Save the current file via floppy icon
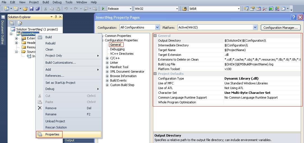 [x=31, y=9]
